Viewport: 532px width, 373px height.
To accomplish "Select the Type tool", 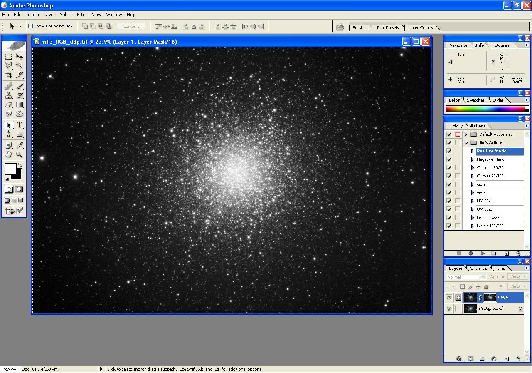I will [20, 125].
